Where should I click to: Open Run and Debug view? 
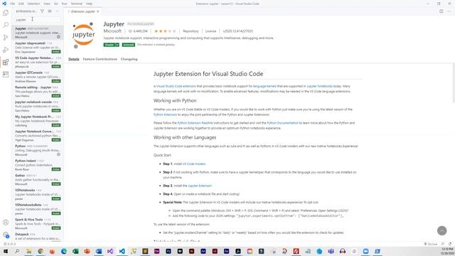(x=6, y=50)
